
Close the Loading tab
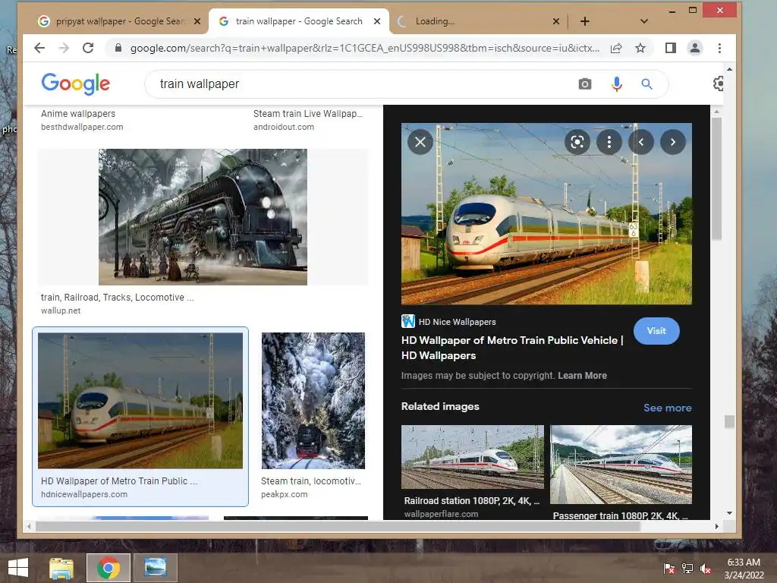[556, 21]
